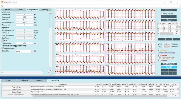Uncheck S-Peaks (QRS off)
Viewport: 181px width, 99px height.
pos(159,58)
